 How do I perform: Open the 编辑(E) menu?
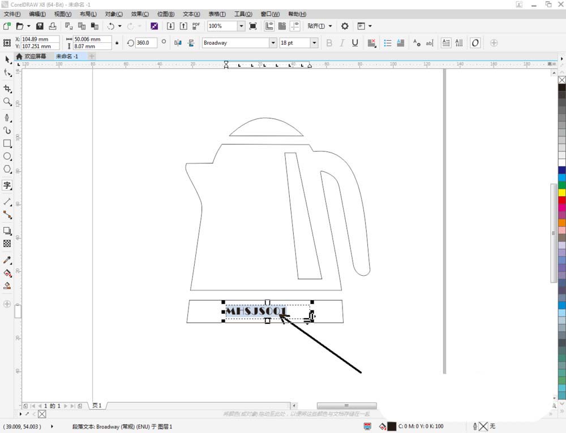point(37,14)
